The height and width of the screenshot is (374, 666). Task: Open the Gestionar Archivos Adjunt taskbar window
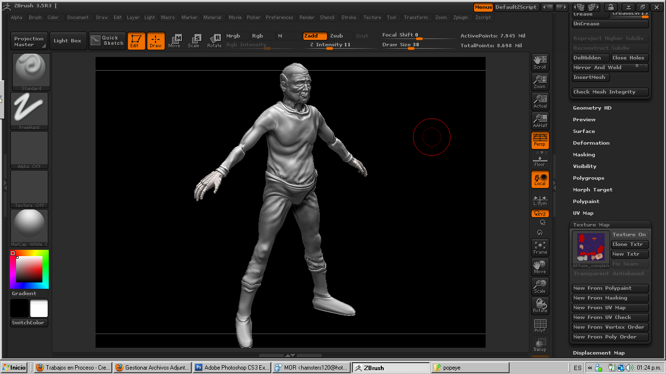(x=153, y=368)
